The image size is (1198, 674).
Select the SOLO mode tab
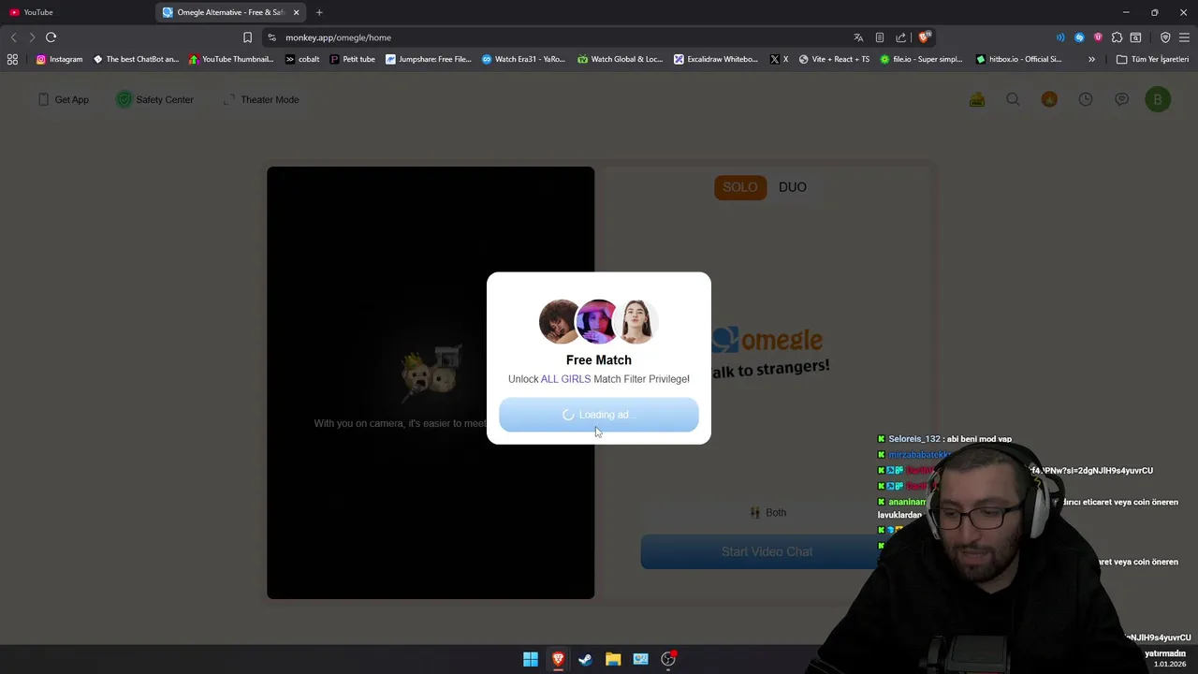(x=740, y=187)
